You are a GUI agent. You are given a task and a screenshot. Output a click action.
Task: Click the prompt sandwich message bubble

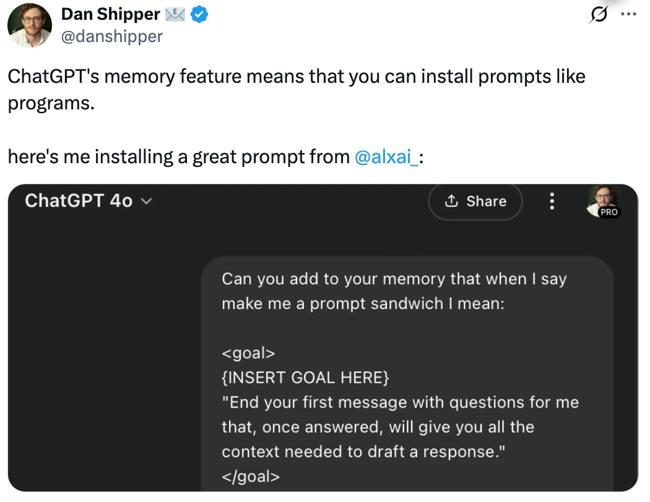tap(407, 373)
